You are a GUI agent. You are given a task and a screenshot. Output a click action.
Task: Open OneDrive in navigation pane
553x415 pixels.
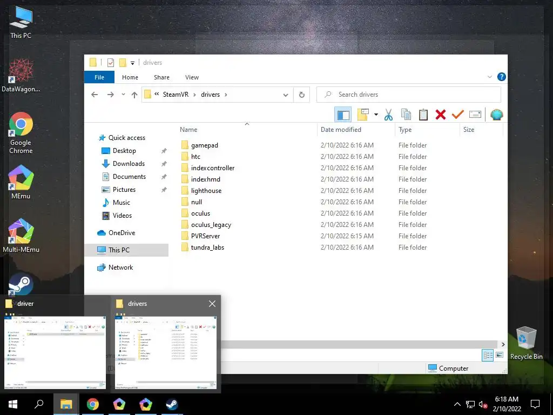coord(122,232)
